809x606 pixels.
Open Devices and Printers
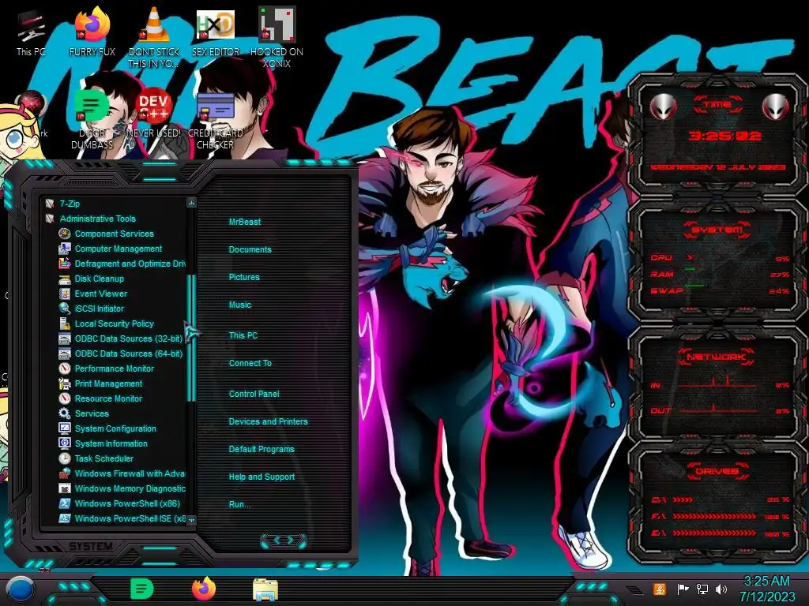[x=269, y=421]
